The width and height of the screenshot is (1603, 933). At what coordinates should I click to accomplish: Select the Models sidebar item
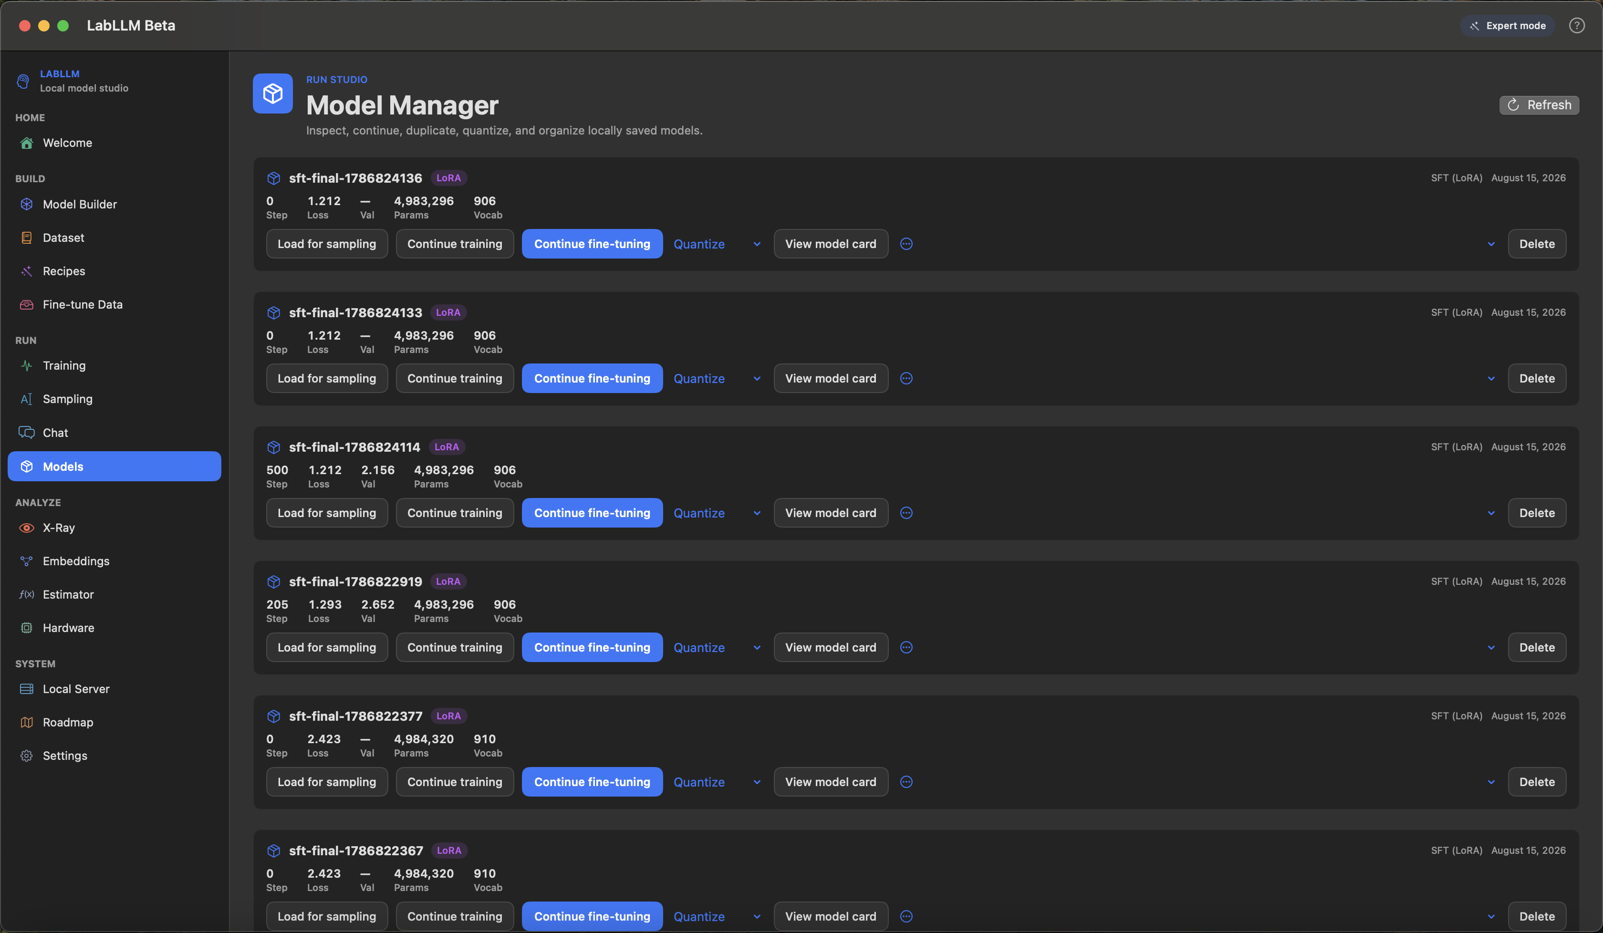114,466
